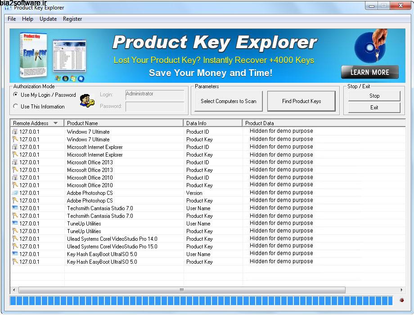This screenshot has height=315, width=414.
Task: Open the File menu
Action: (11, 19)
